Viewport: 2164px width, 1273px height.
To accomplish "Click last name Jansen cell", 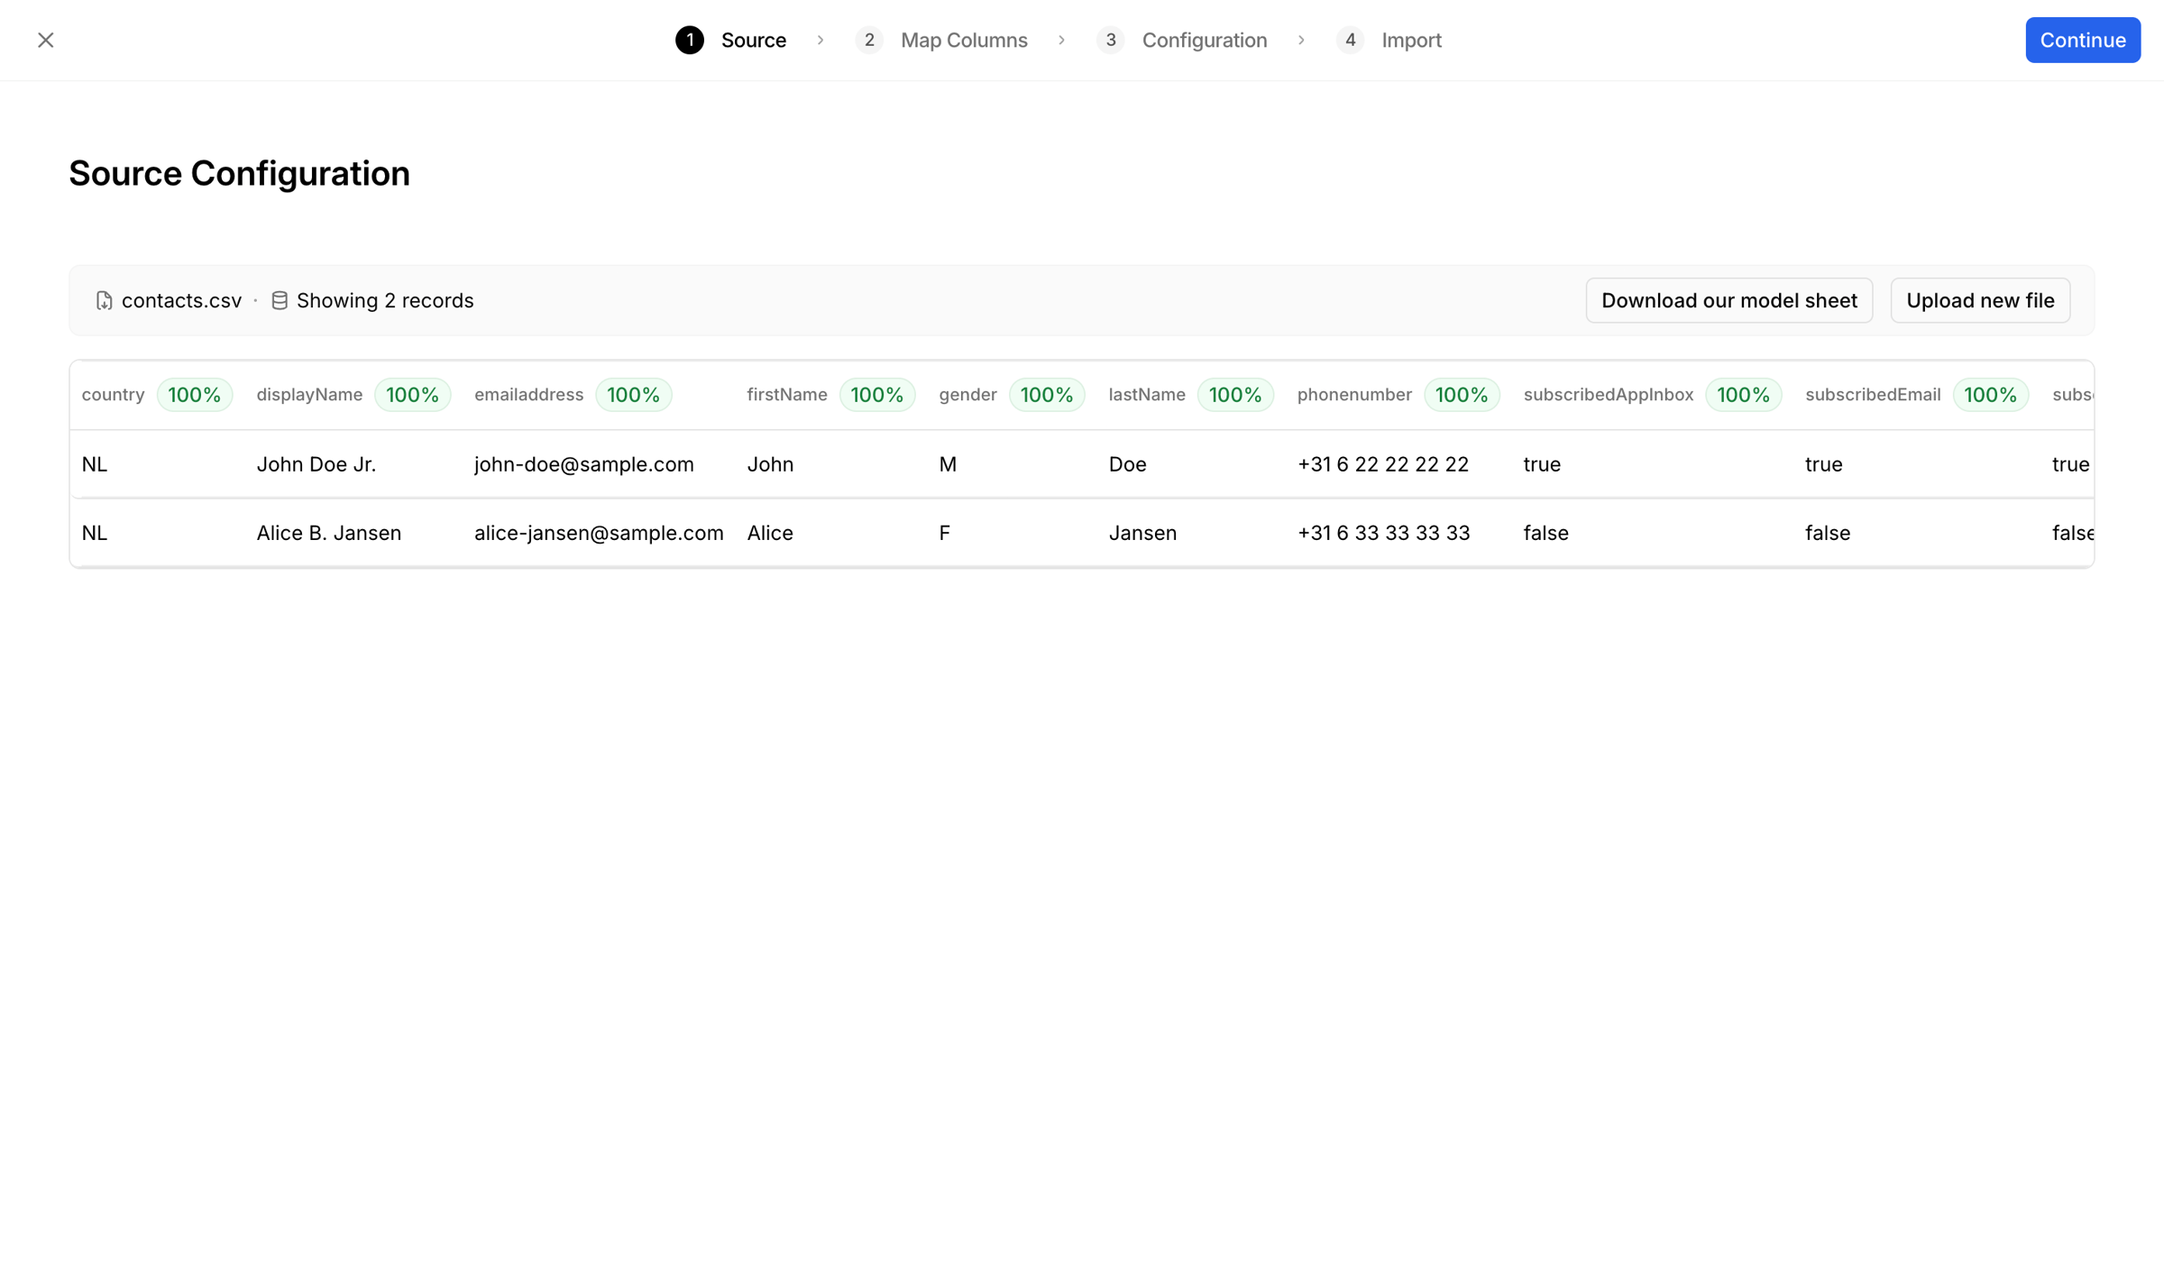I will pyautogui.click(x=1142, y=533).
